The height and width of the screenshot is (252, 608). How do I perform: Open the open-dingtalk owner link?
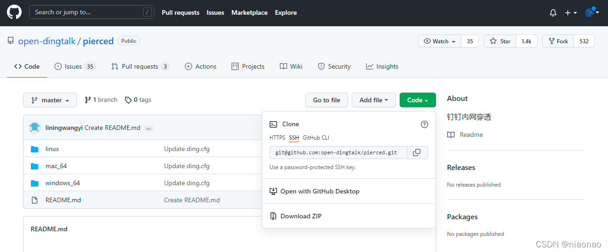[x=47, y=41]
